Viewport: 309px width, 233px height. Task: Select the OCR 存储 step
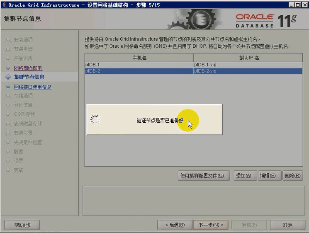24,114
